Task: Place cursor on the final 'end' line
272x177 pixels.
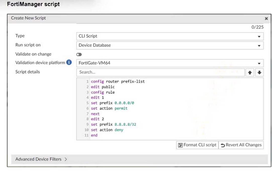Action: (x=94, y=135)
